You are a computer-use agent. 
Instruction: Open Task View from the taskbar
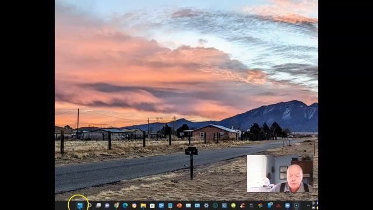point(98,205)
